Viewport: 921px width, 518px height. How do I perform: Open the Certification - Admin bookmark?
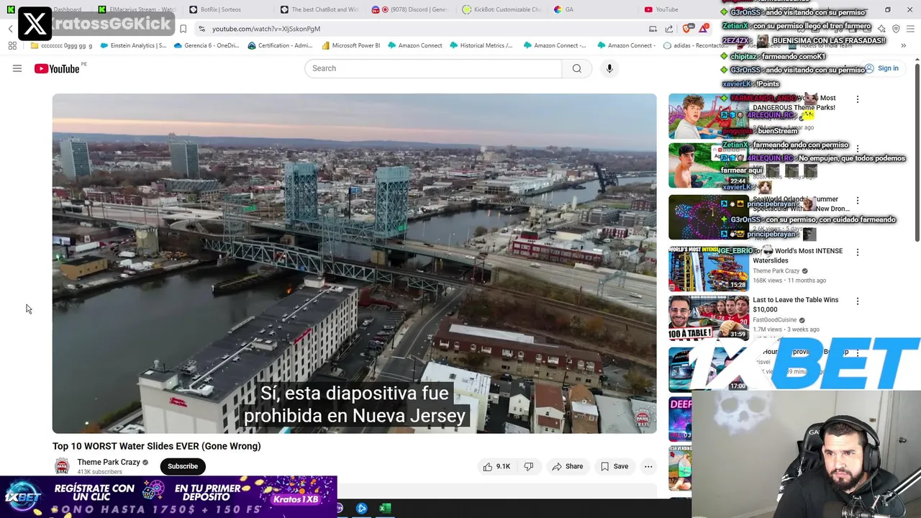click(x=280, y=45)
